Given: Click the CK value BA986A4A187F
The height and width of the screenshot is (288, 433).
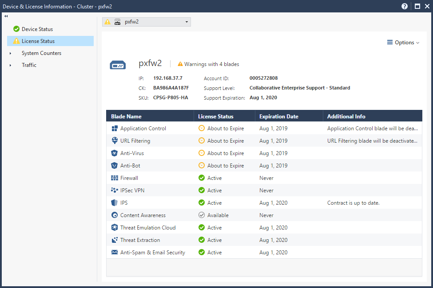Looking at the screenshot, I should click(x=171, y=88).
